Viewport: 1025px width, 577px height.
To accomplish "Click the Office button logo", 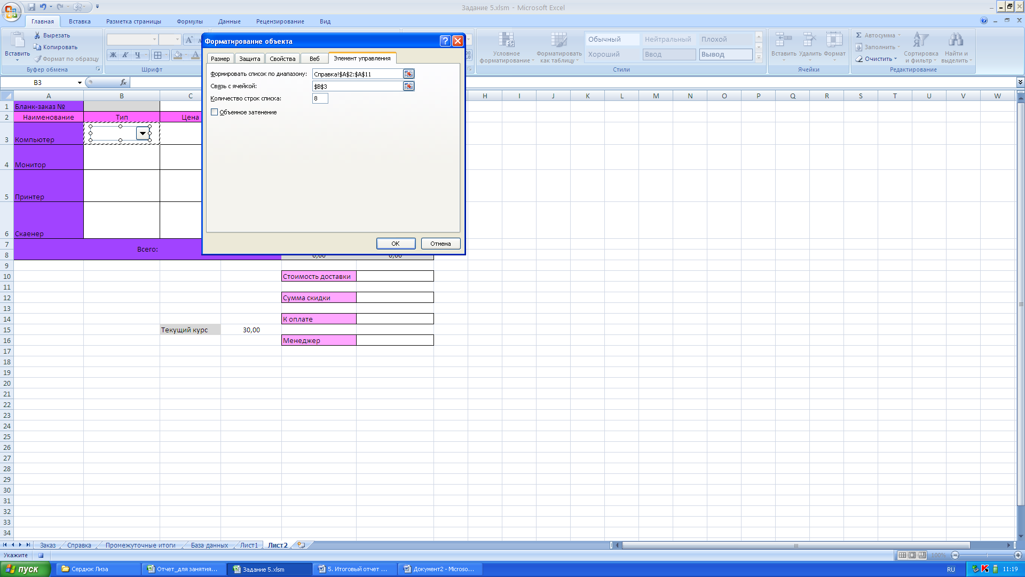I will coord(11,11).
